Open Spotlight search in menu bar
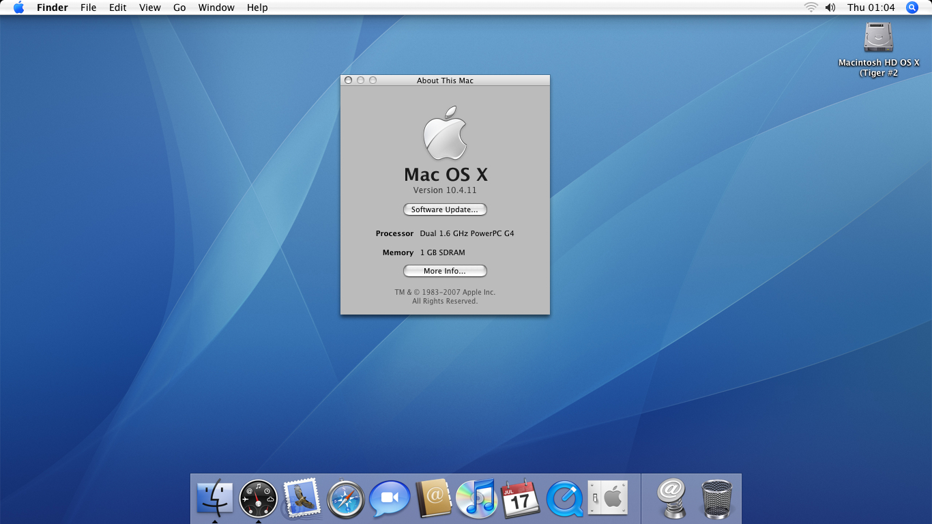Viewport: 932px width, 524px height. (912, 8)
